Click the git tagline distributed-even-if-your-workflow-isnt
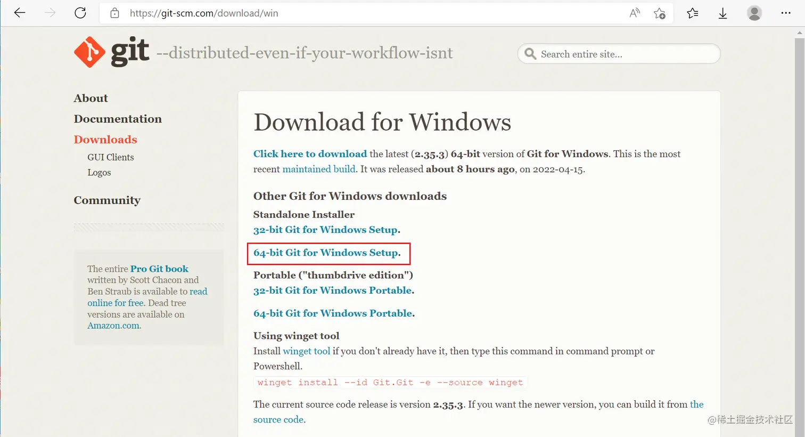805x437 pixels. point(305,53)
